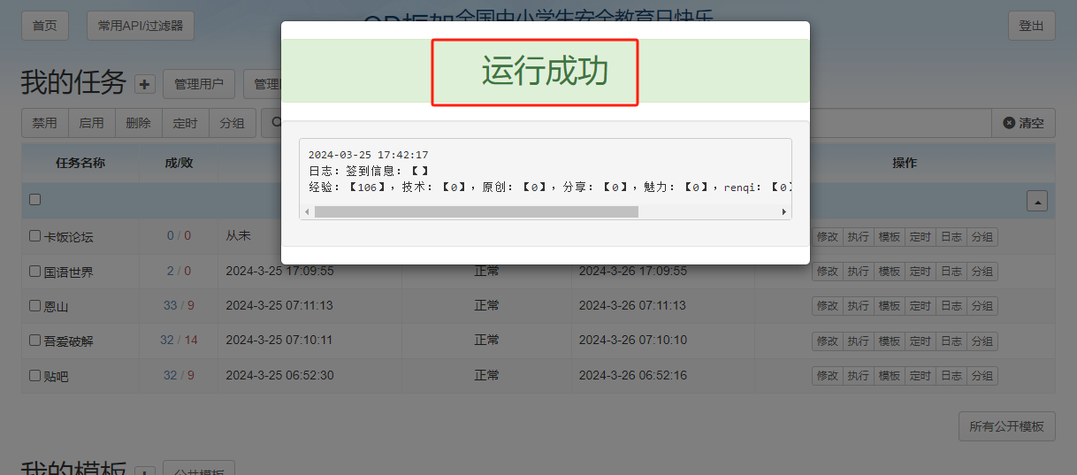The height and width of the screenshot is (475, 1077).
Task: Click the left arrow of the log scrollbar
Action: click(x=308, y=211)
